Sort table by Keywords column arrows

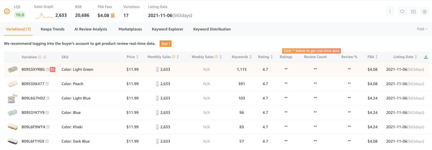click(x=251, y=57)
